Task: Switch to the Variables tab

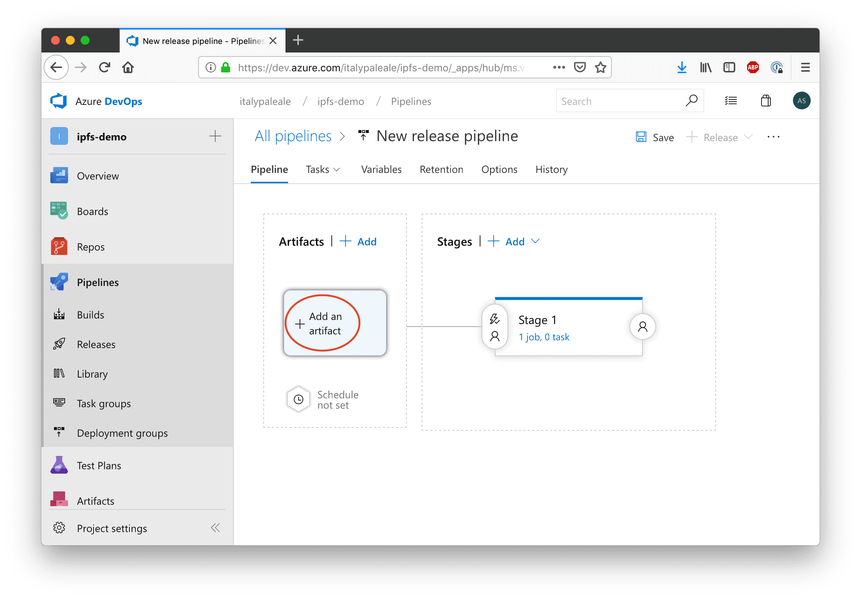Action: (x=381, y=170)
